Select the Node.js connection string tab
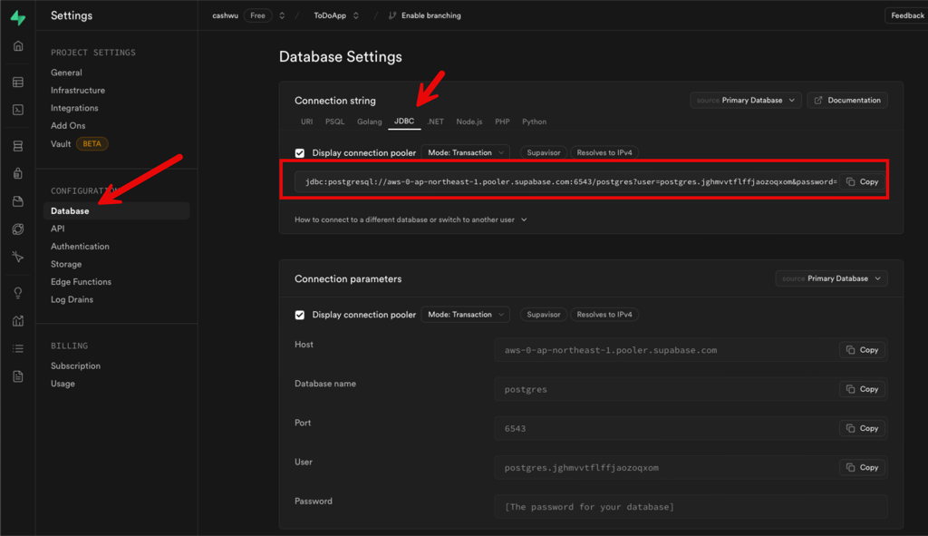 [x=469, y=122]
